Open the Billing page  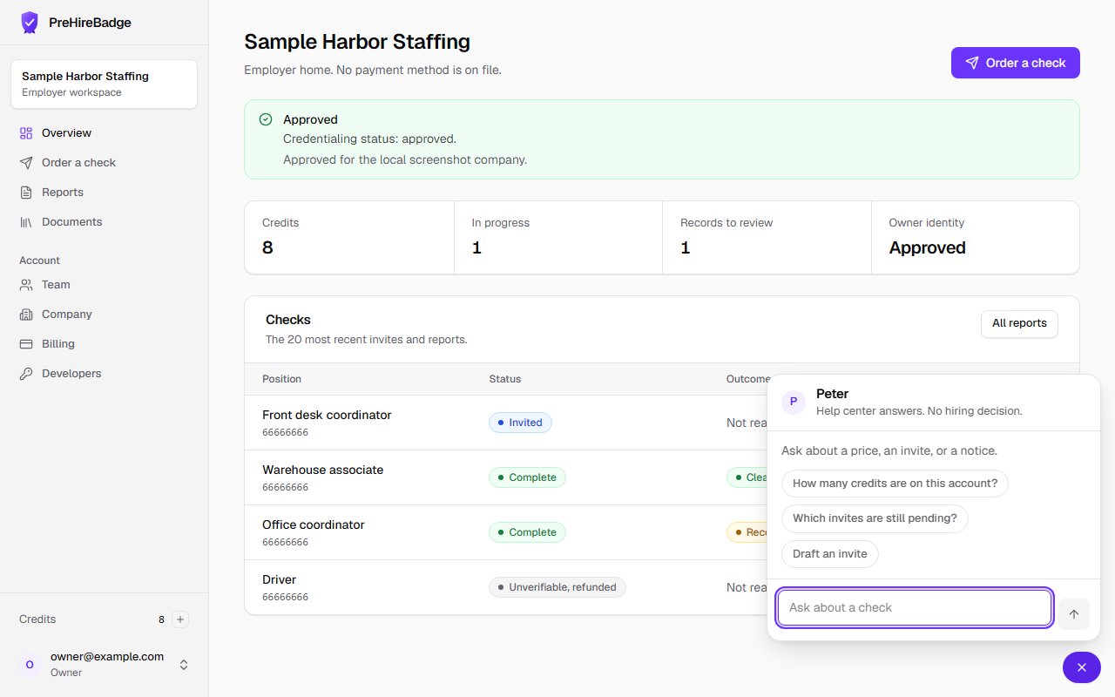tap(105, 344)
